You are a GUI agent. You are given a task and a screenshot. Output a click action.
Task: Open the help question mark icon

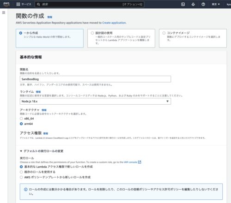[x=203, y=4]
